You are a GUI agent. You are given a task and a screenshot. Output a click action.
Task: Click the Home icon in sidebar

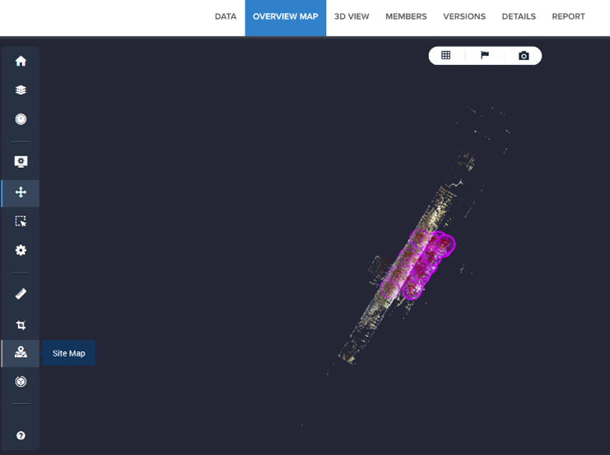click(x=21, y=61)
